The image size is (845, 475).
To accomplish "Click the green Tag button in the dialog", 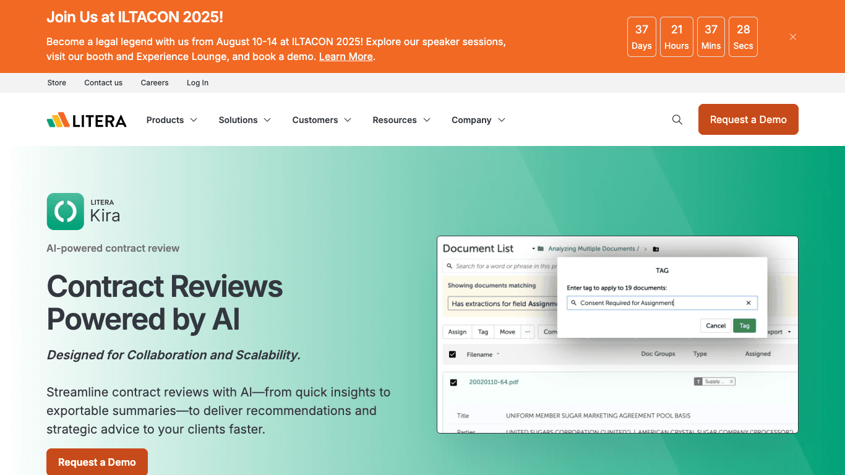I will [x=745, y=326].
